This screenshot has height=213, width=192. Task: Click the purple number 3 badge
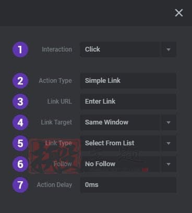coord(20,102)
